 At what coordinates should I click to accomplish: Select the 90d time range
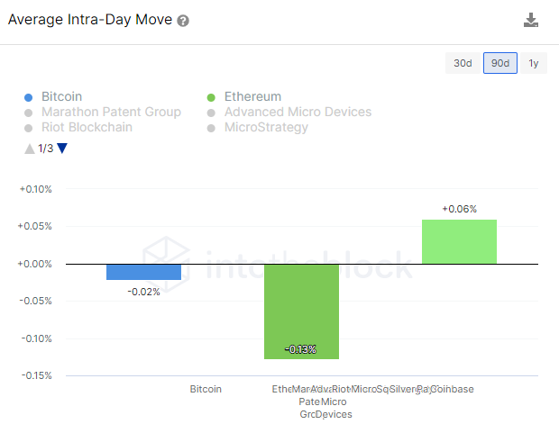click(499, 63)
